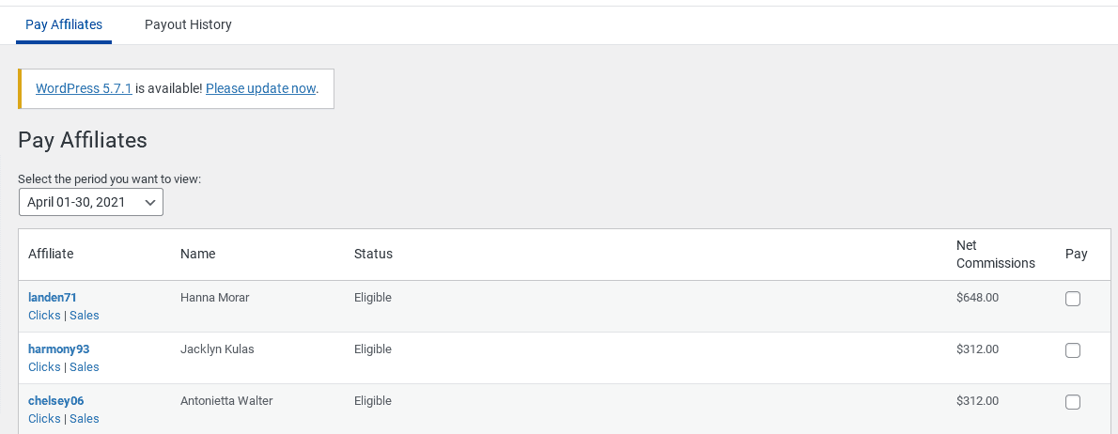This screenshot has height=434, width=1118.
Task: View Sales for chelsey06
Action: tap(85, 419)
